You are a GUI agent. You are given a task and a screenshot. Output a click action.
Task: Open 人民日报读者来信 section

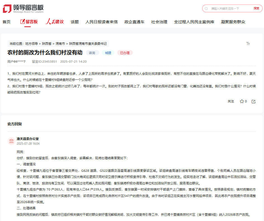(x=102, y=22)
